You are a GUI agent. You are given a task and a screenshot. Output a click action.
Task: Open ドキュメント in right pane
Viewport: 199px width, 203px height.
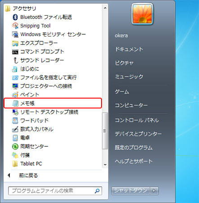click(x=129, y=49)
